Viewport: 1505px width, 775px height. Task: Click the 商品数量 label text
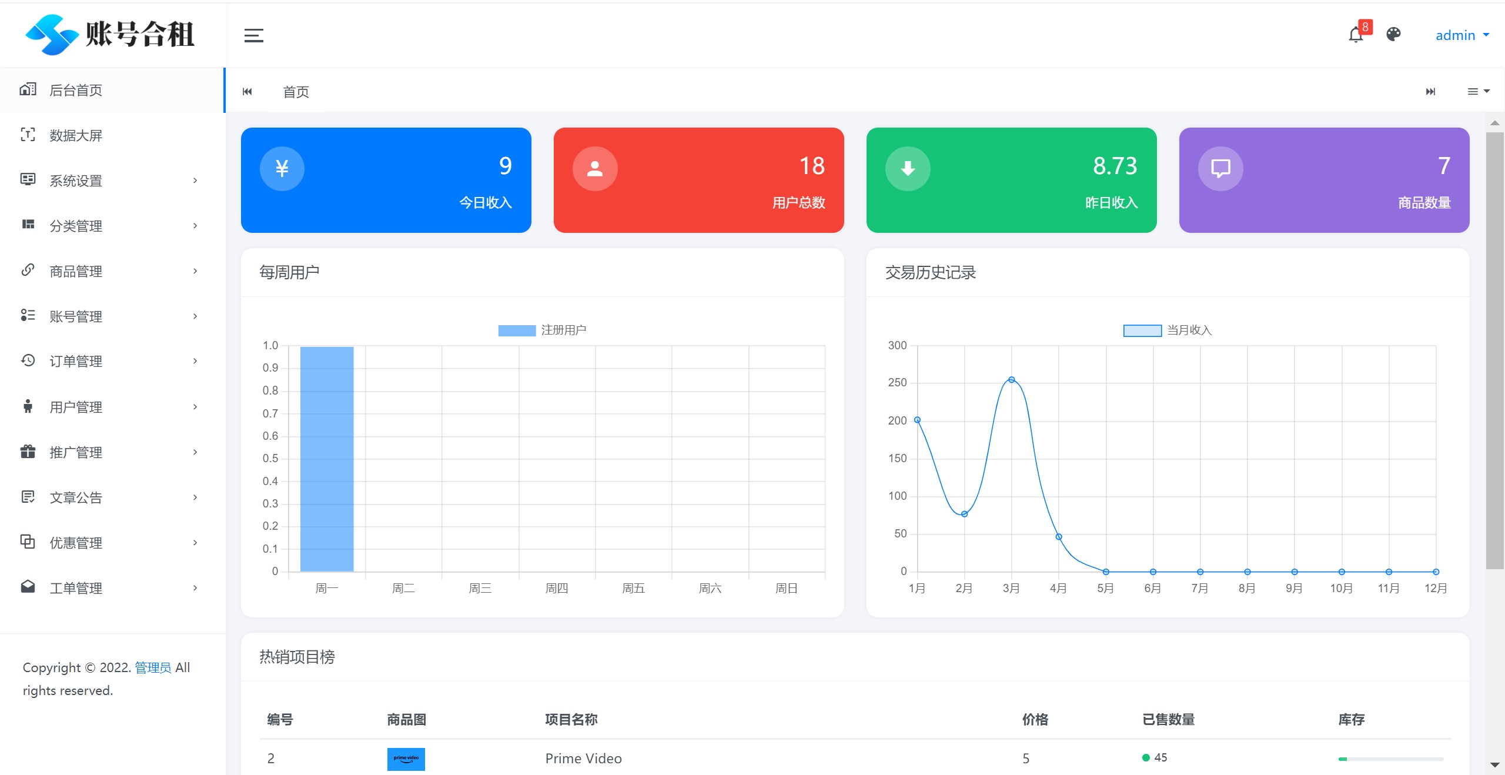pyautogui.click(x=1424, y=203)
